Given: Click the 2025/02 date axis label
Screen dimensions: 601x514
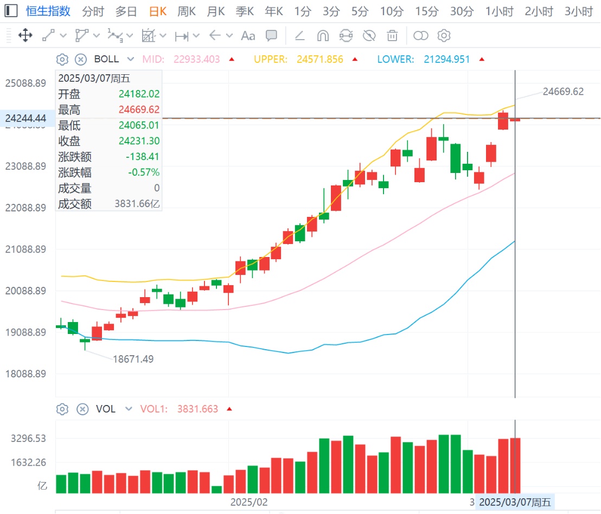Looking at the screenshot, I should pyautogui.click(x=249, y=502).
